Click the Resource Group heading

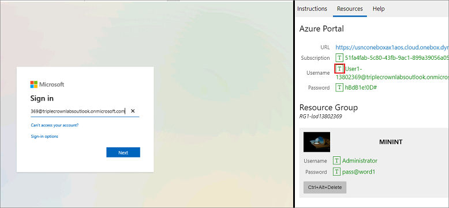tap(328, 107)
